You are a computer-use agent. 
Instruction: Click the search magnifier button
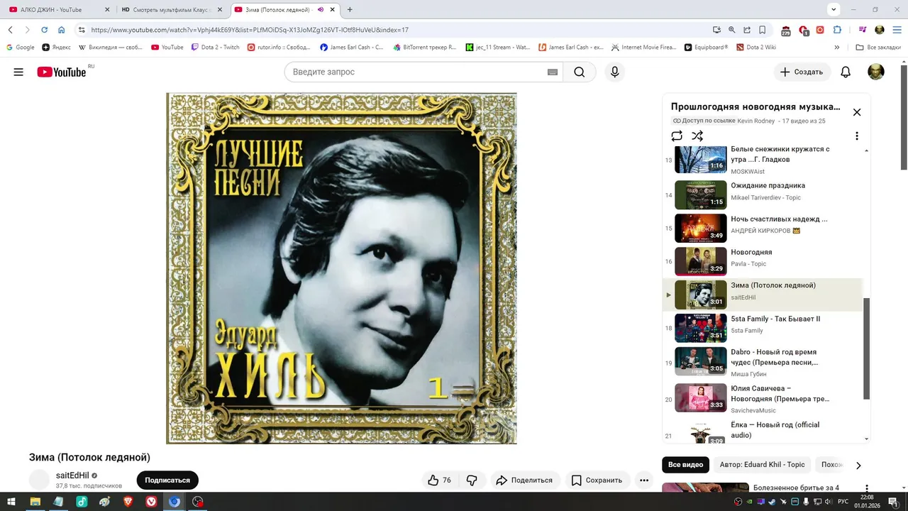coord(580,72)
